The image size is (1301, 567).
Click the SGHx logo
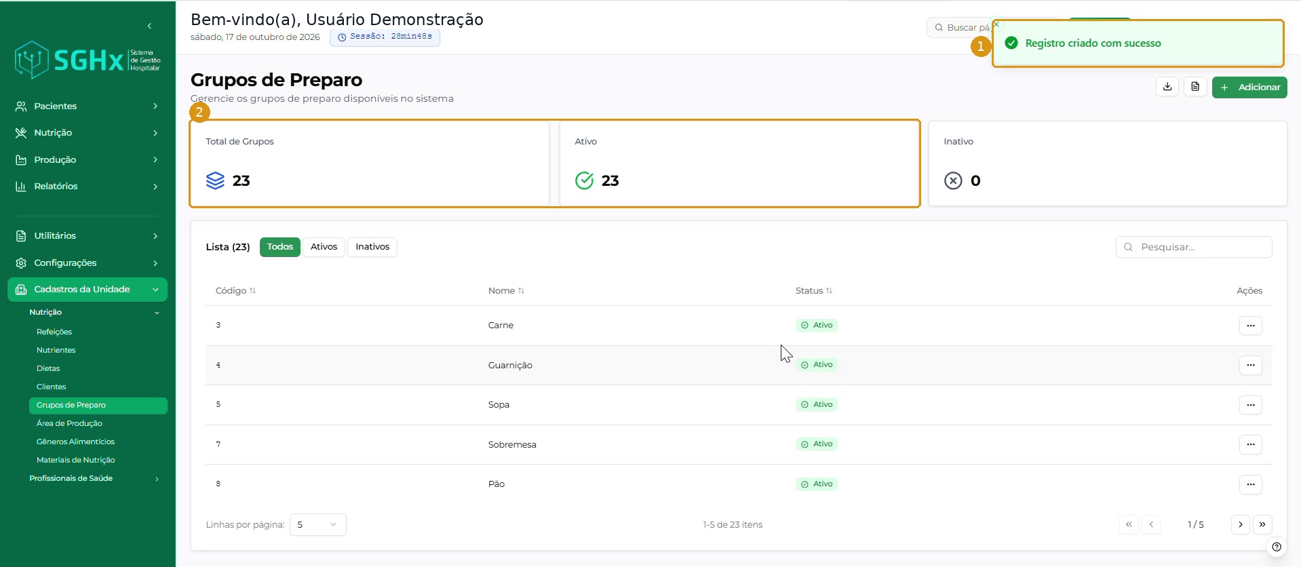coord(88,60)
